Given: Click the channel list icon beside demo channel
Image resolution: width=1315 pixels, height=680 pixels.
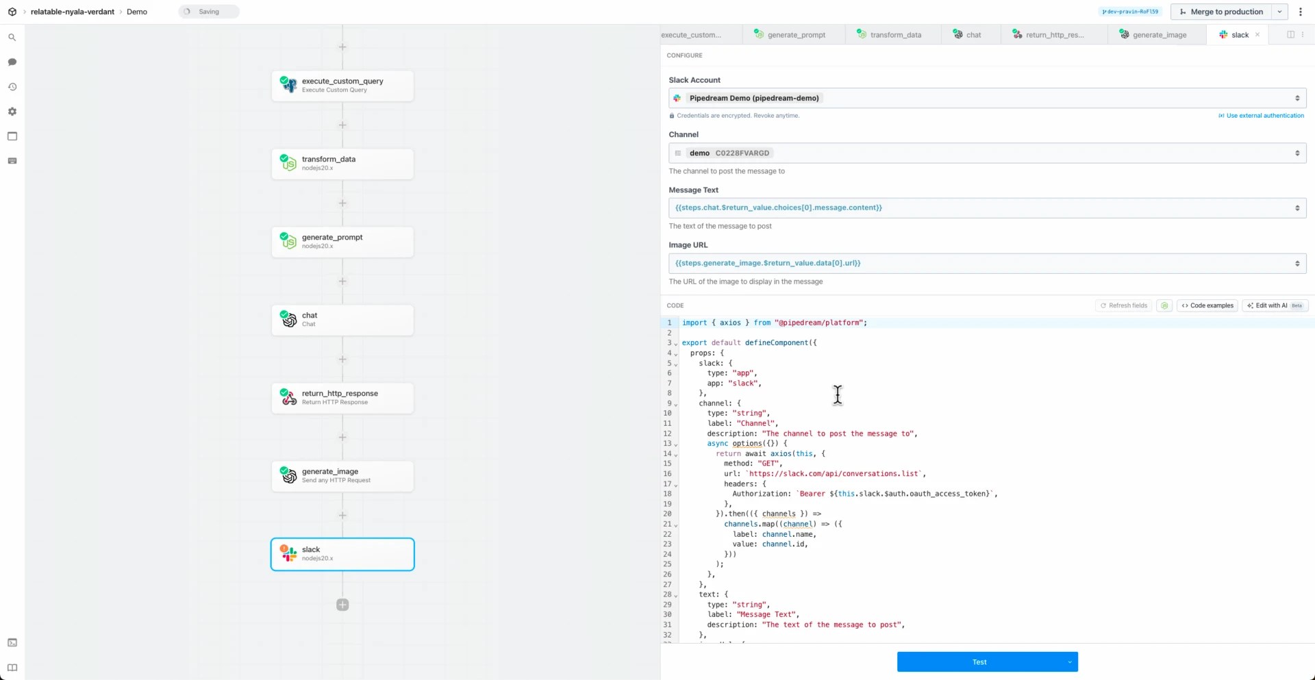Looking at the screenshot, I should click(x=678, y=153).
